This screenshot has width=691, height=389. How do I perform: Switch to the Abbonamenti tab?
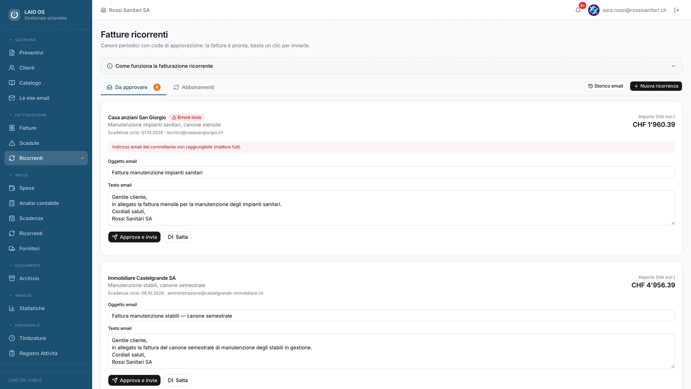[194, 87]
